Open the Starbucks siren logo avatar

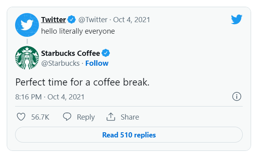tap(27, 58)
